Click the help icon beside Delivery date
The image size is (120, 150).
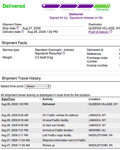(22, 32)
